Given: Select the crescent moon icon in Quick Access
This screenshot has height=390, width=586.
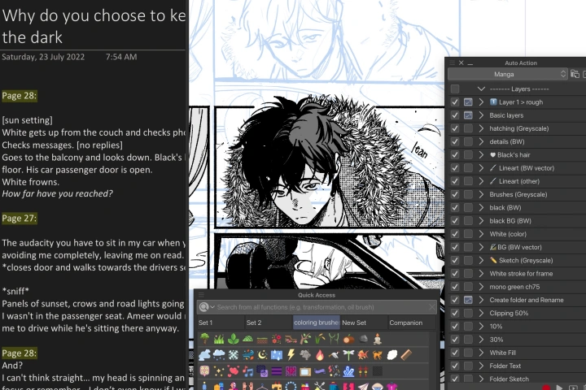Looking at the screenshot, I should pyautogui.click(x=262, y=354).
